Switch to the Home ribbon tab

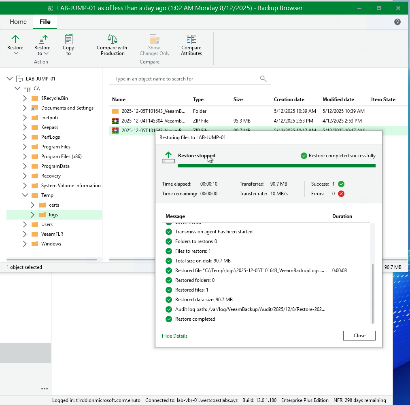18,22
